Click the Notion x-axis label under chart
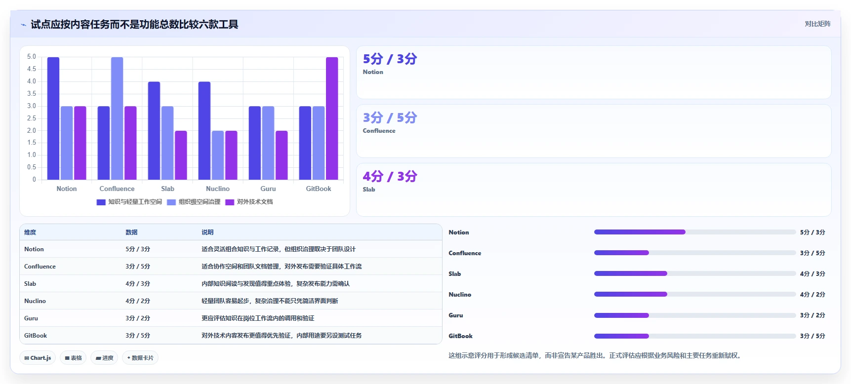851x384 pixels. point(67,189)
